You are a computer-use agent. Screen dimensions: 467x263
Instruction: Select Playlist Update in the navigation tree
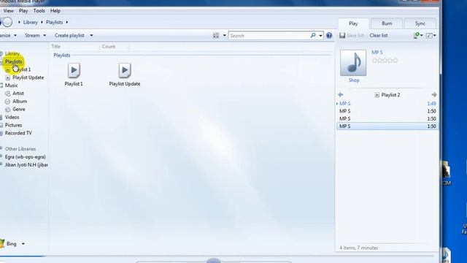(28, 77)
